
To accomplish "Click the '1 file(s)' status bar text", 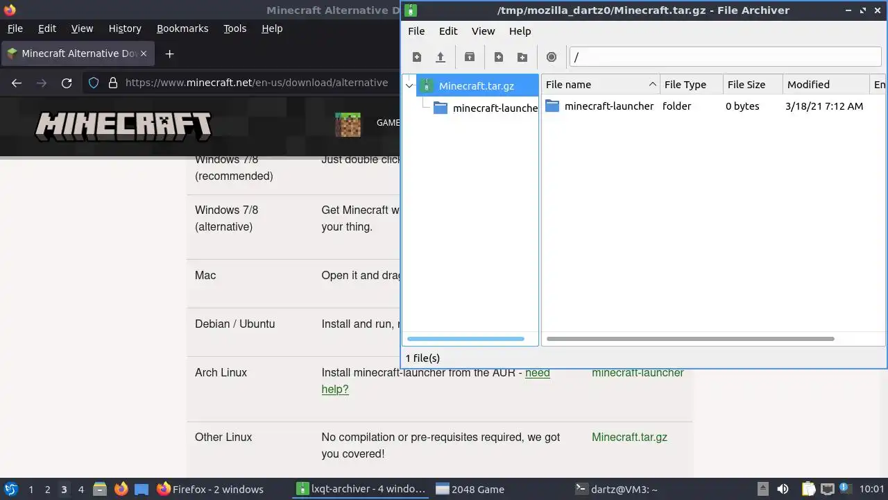I will pos(422,358).
